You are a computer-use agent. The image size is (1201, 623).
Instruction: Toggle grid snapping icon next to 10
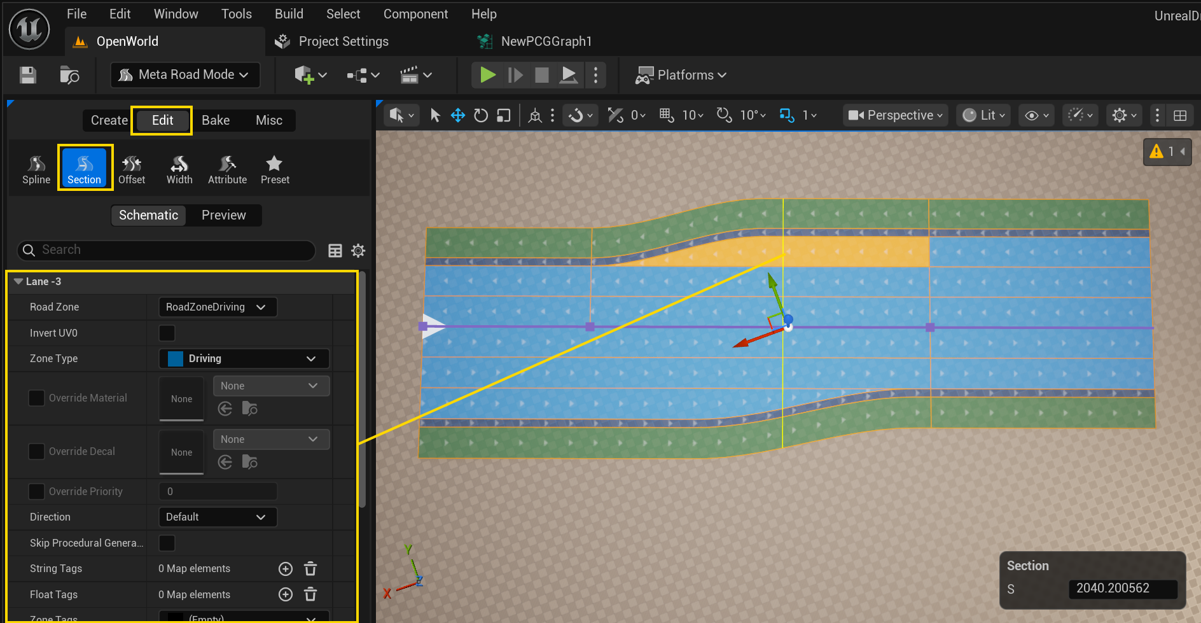pyautogui.click(x=666, y=115)
